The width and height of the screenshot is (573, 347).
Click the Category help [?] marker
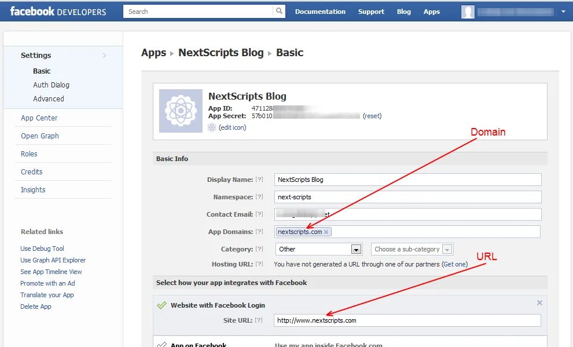pos(259,249)
